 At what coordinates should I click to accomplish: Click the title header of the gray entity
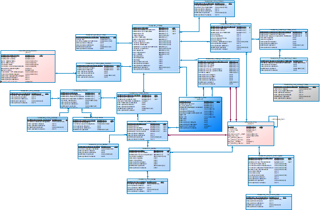click(x=296, y=85)
